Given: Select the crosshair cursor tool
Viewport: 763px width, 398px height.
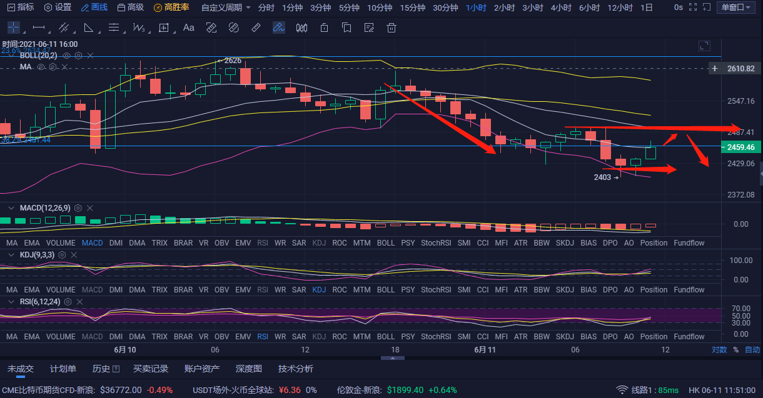Looking at the screenshot, I should [x=13, y=27].
